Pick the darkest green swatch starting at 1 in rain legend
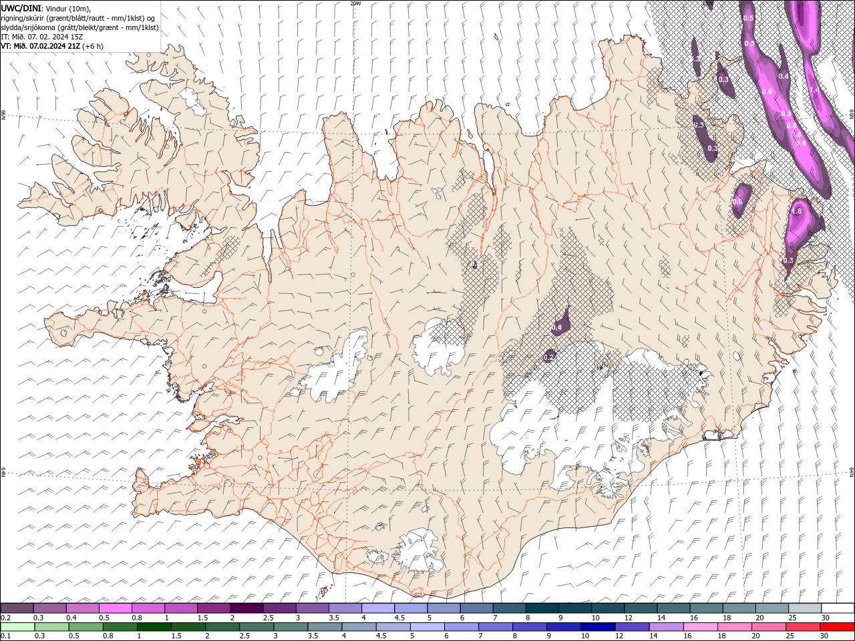The width and height of the screenshot is (855, 641). coord(154,627)
